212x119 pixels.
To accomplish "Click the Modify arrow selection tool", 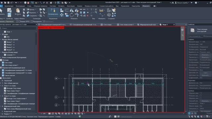I will point(1,11).
